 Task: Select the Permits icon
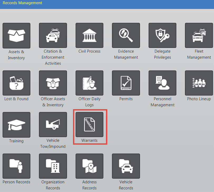point(126,83)
